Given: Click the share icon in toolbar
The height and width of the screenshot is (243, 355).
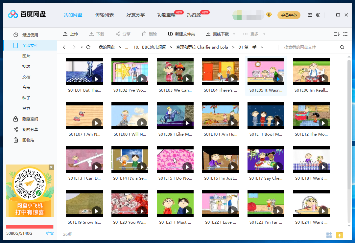Looking at the screenshot, I should pos(118,34).
